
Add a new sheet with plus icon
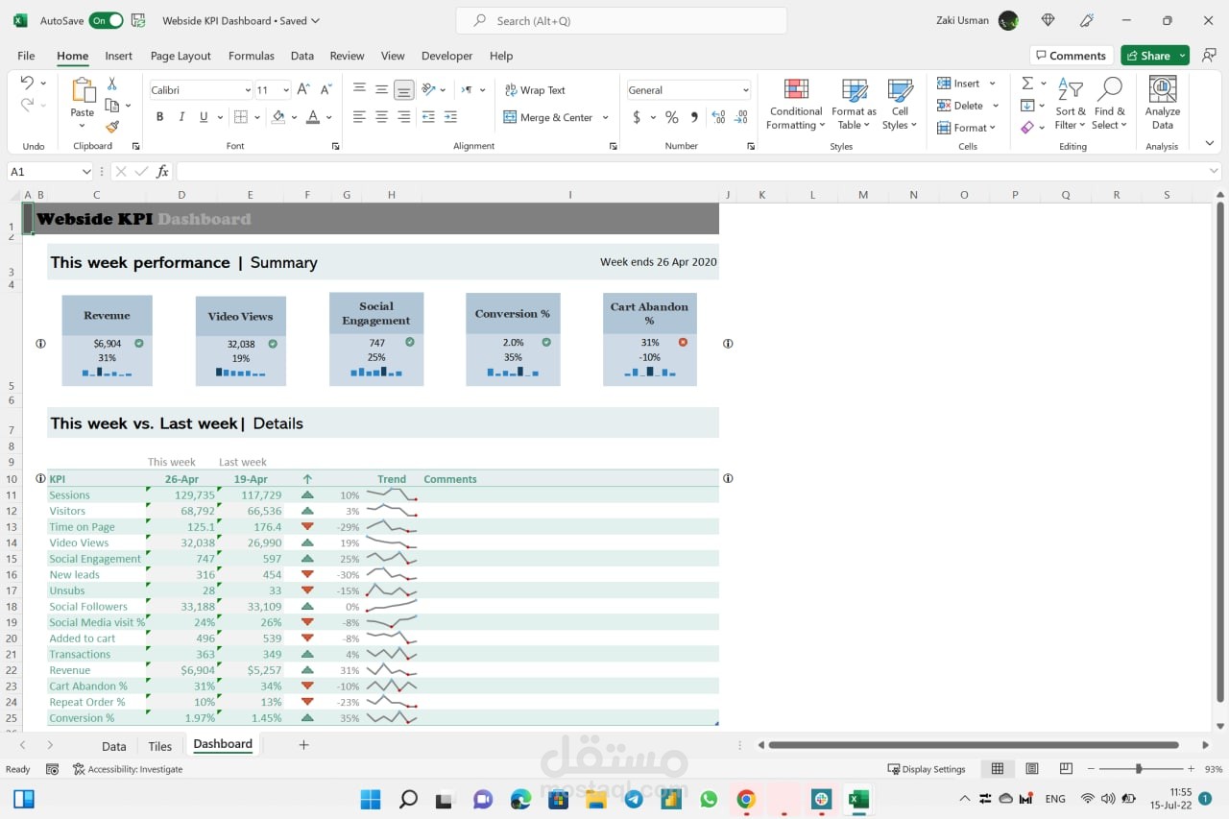pos(303,745)
